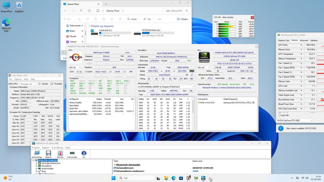This screenshot has width=324, height=182.
Task: Click the Hukommelse memory-stick toolbar icon
Action: point(72,154)
